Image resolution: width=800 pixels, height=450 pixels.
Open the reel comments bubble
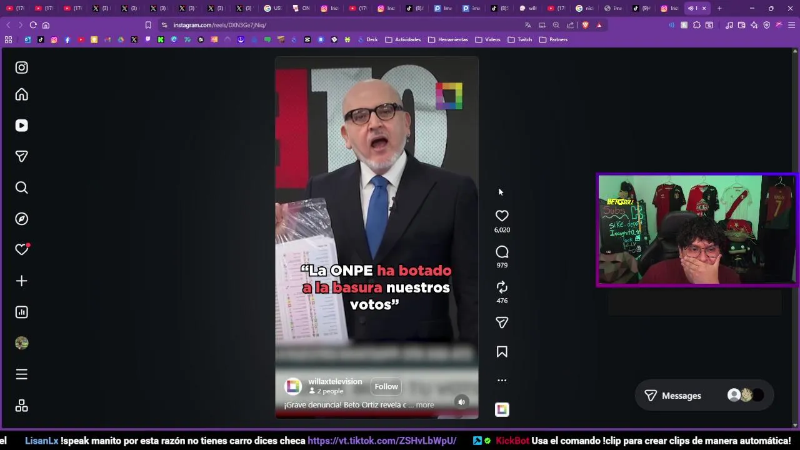pyautogui.click(x=502, y=252)
